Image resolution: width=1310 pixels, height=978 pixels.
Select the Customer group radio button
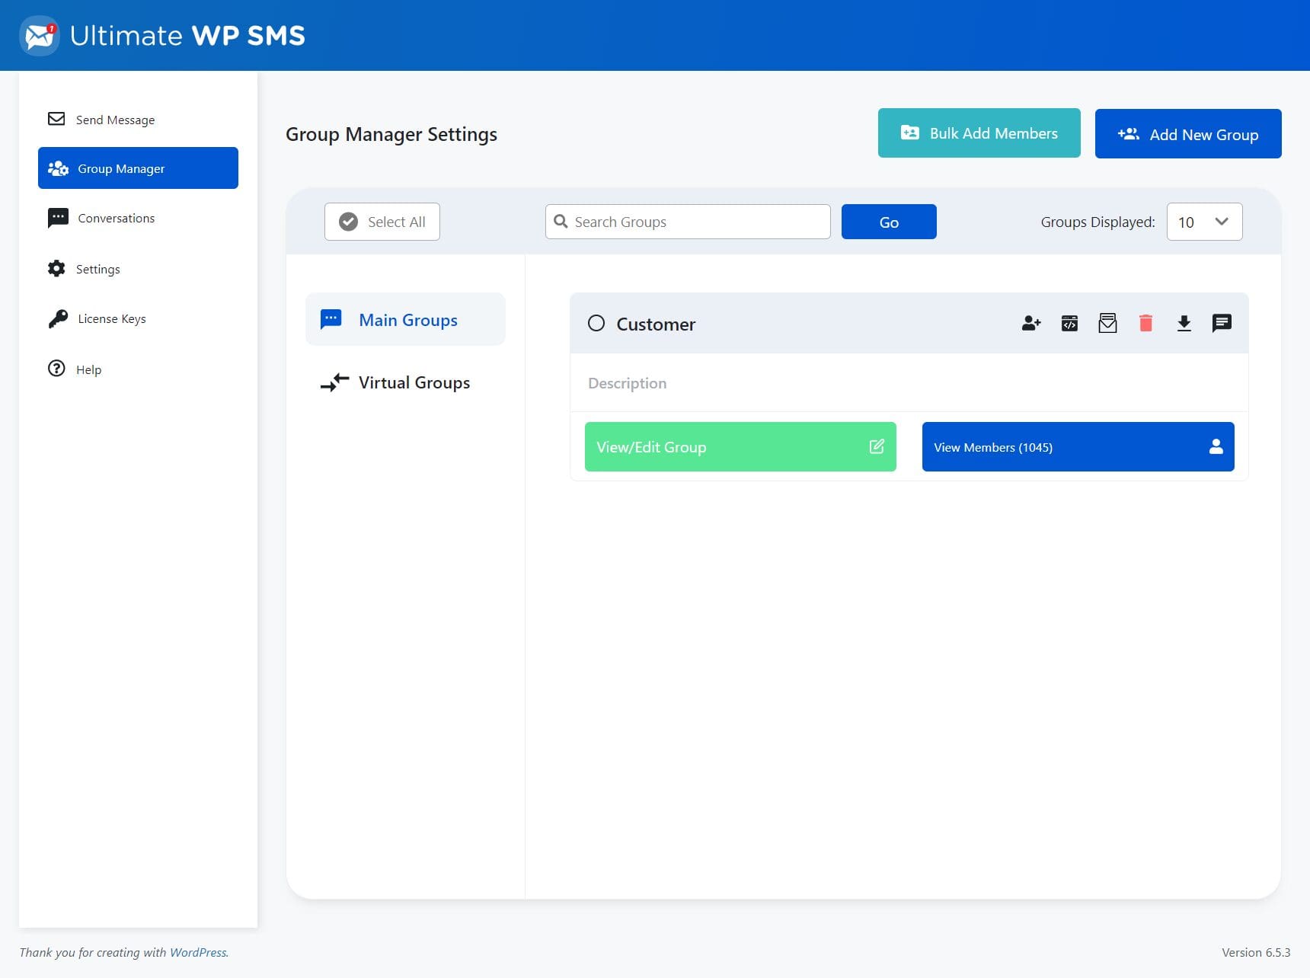coord(596,323)
